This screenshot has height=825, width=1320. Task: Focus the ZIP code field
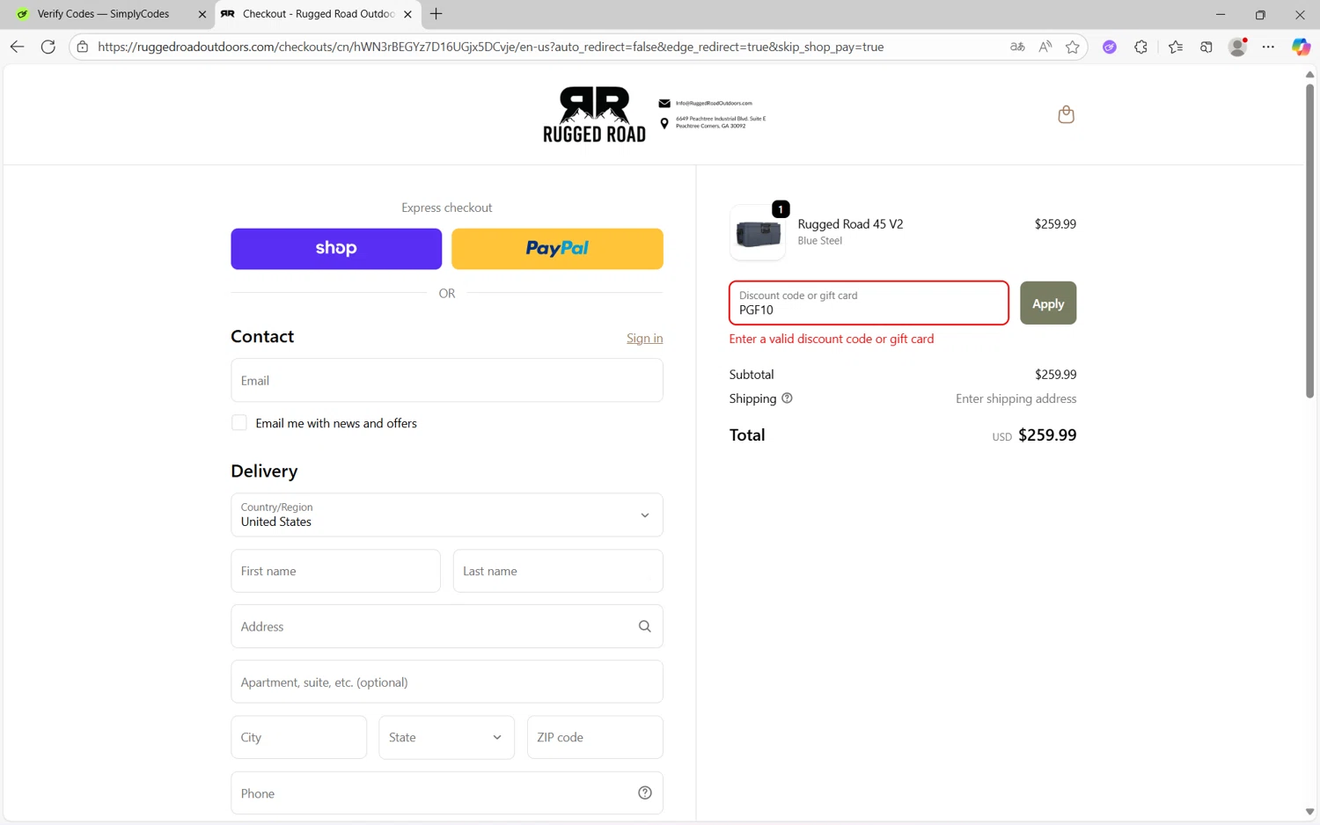coord(595,737)
